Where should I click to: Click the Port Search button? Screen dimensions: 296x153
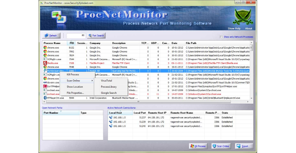point(96,36)
